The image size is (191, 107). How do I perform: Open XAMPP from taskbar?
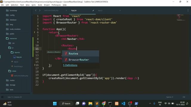tap(117, 104)
